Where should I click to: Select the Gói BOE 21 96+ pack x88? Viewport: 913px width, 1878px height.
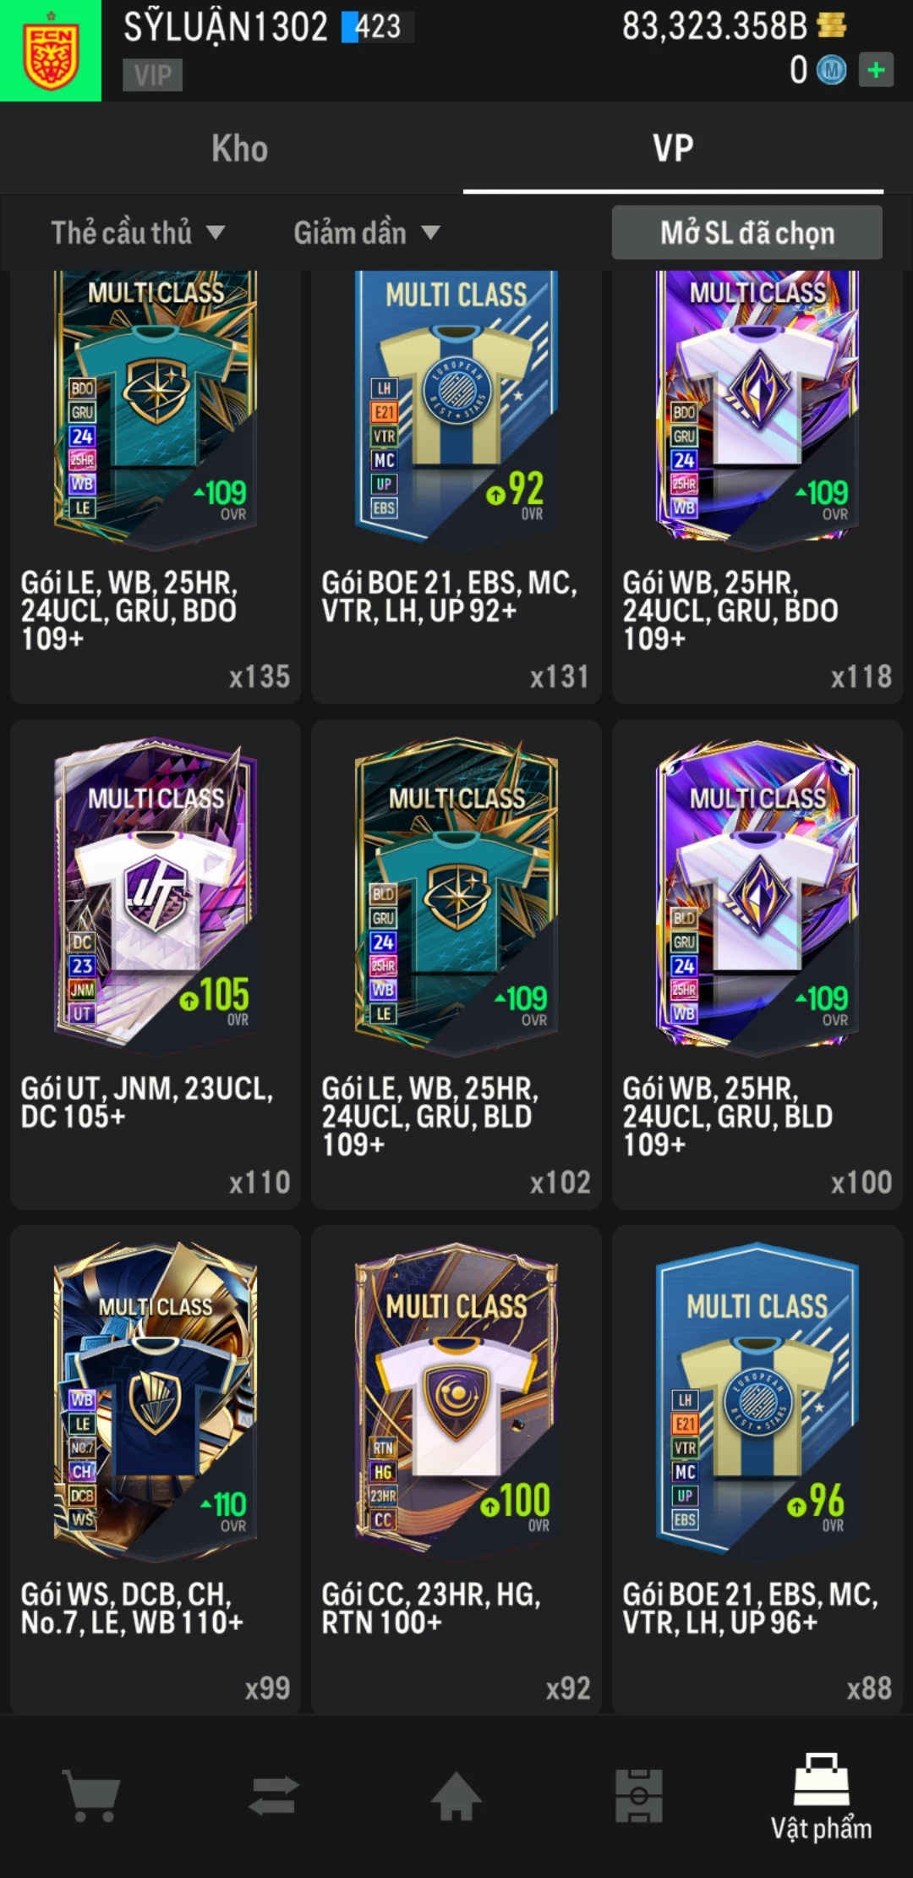(757, 1470)
